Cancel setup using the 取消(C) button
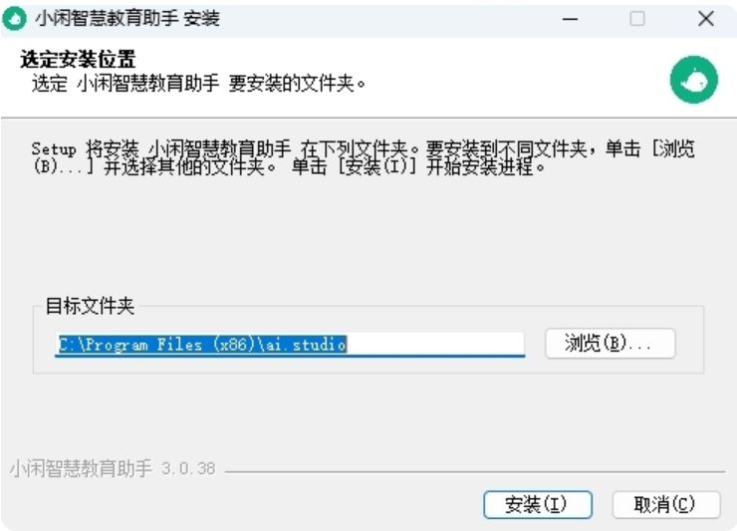The width and height of the screenshot is (737, 531). click(666, 505)
